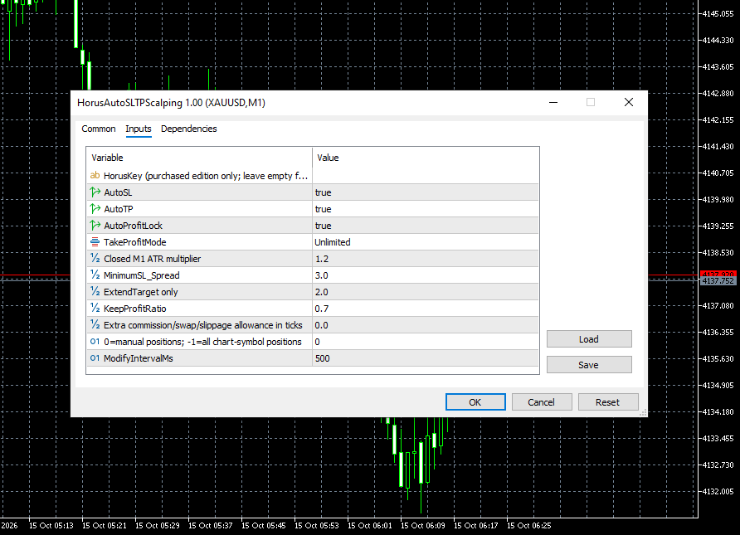740x535 pixels.
Task: Select the TakeProfitMode variable name
Action: click(x=135, y=242)
